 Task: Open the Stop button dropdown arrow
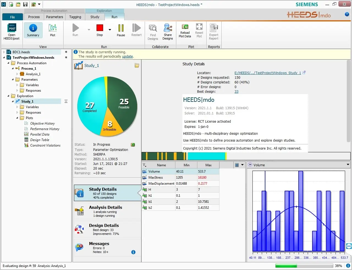110,30
